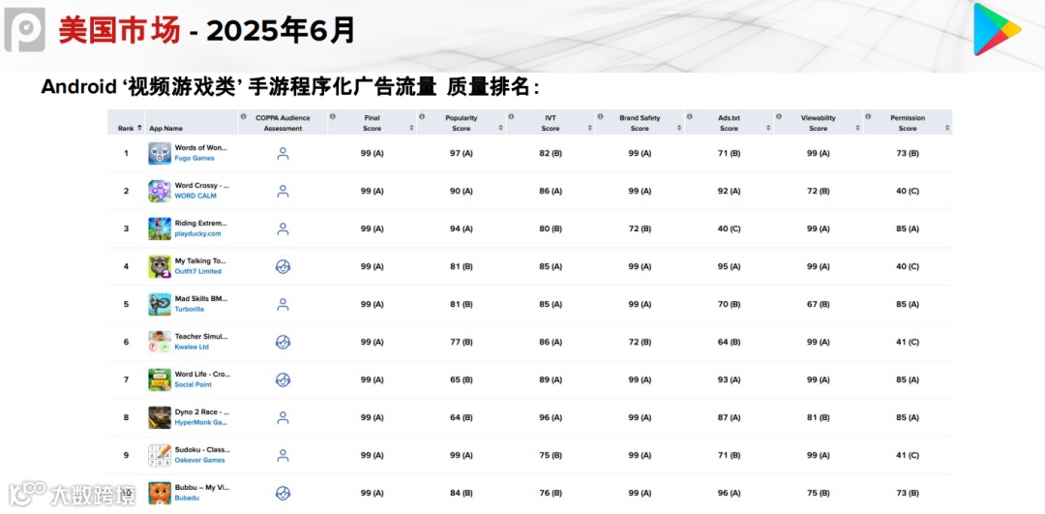Viewport: 1045px width, 514px height.
Task: Click COPPA child-face icon in Kwalee Ltd row
Action: [x=284, y=342]
